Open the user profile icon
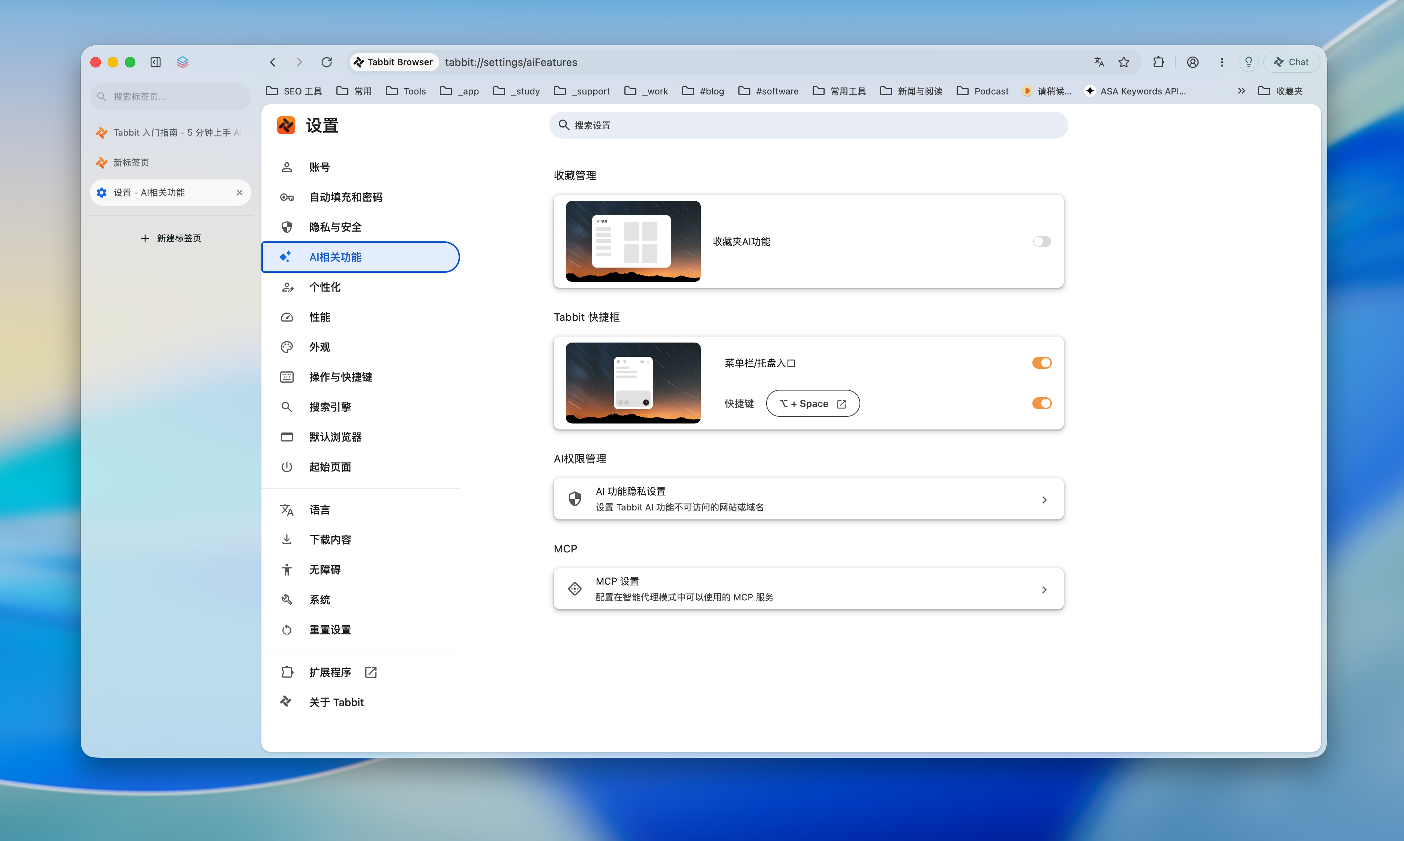 coord(1193,62)
